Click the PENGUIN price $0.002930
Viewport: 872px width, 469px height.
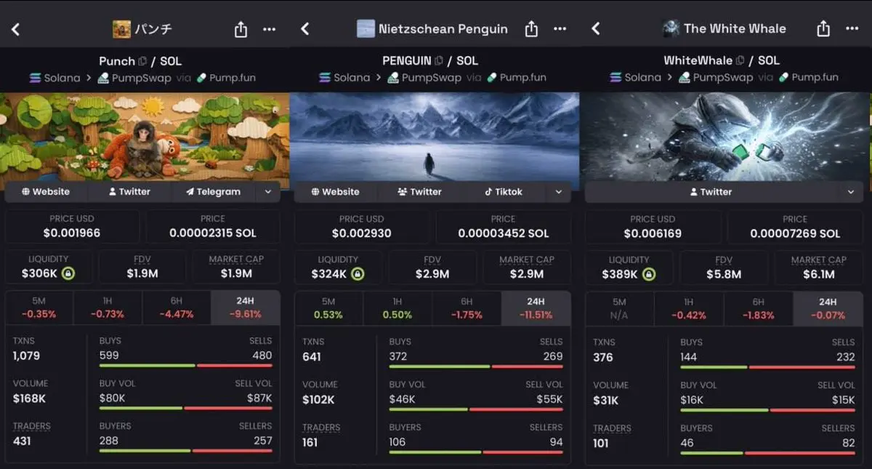tap(362, 233)
